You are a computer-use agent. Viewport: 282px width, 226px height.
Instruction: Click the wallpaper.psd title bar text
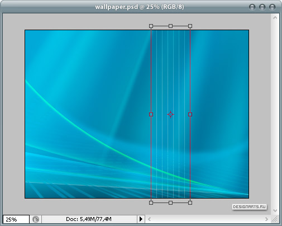click(x=140, y=7)
